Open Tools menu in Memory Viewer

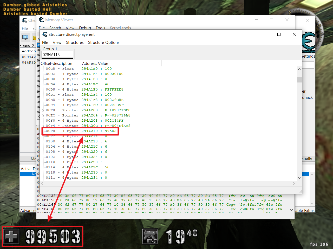coord(100,28)
